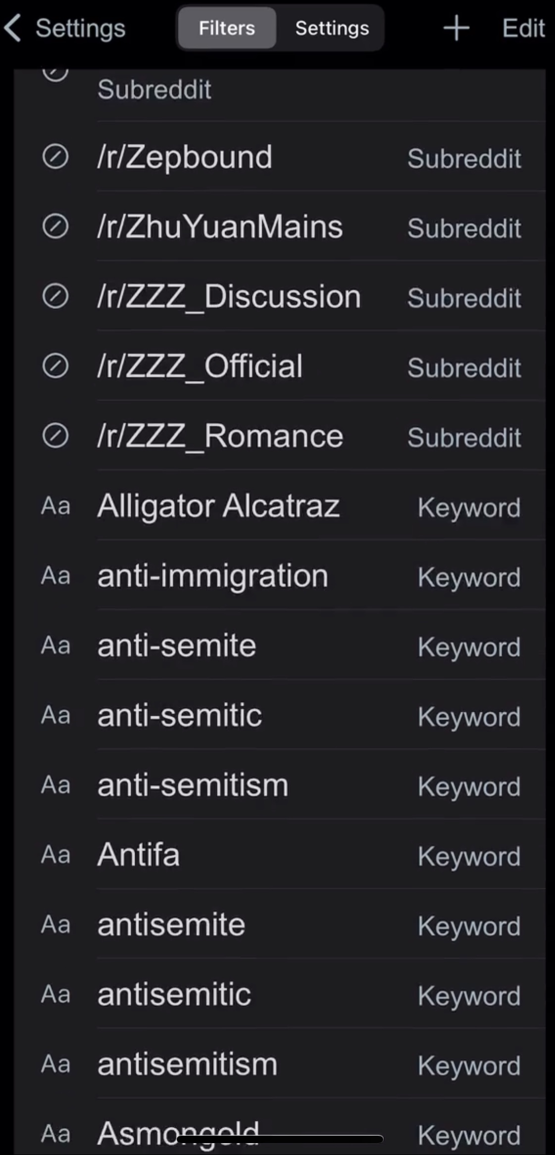Tap the plus icon to add filter
Viewport: 555px width, 1155px height.
pyautogui.click(x=456, y=28)
